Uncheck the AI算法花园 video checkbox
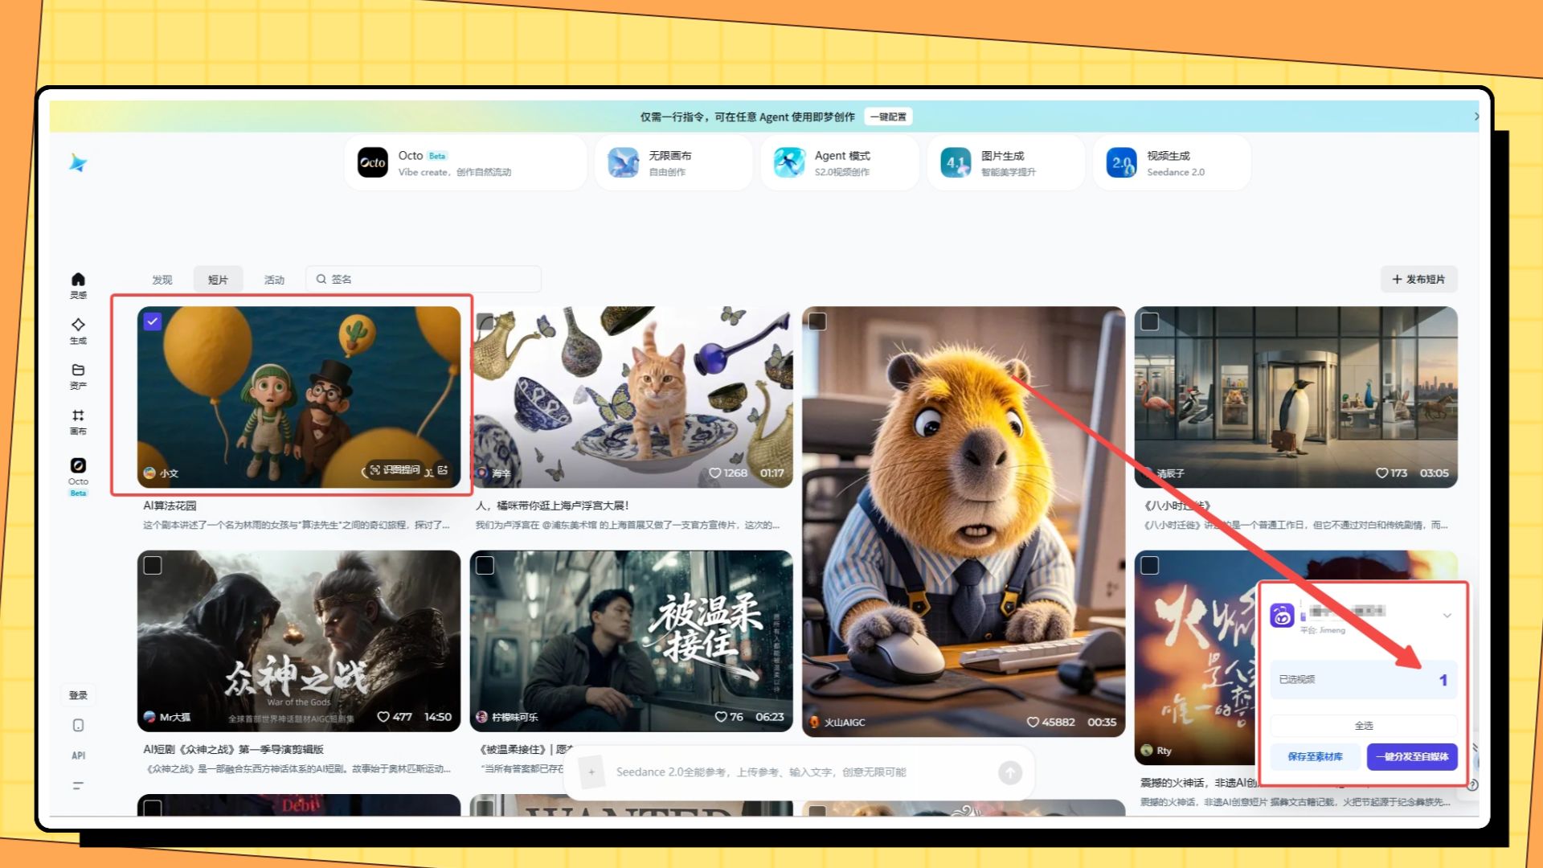Image resolution: width=1543 pixels, height=868 pixels. coord(153,321)
